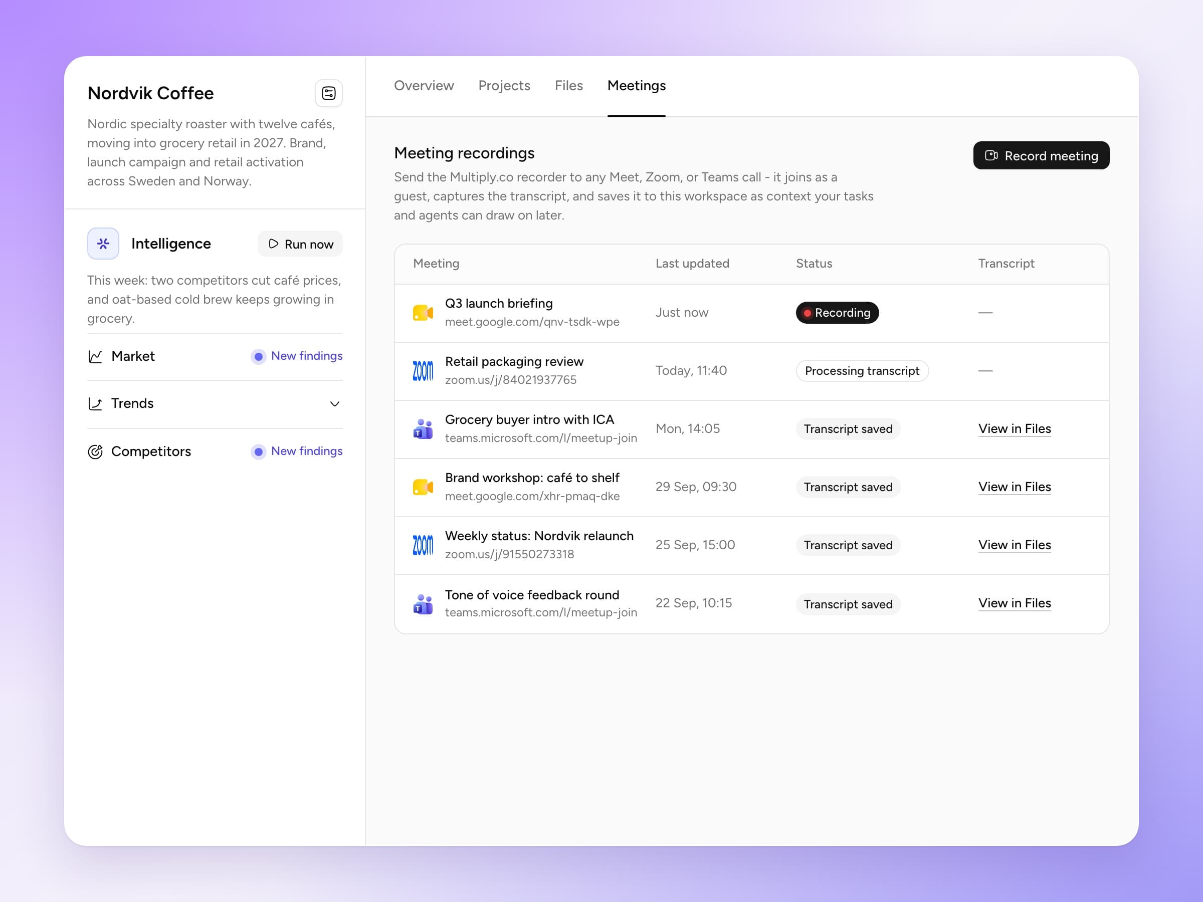Viewport: 1203px width, 902px height.
Task: Select Tone of voice feedback round title
Action: pyautogui.click(x=532, y=595)
